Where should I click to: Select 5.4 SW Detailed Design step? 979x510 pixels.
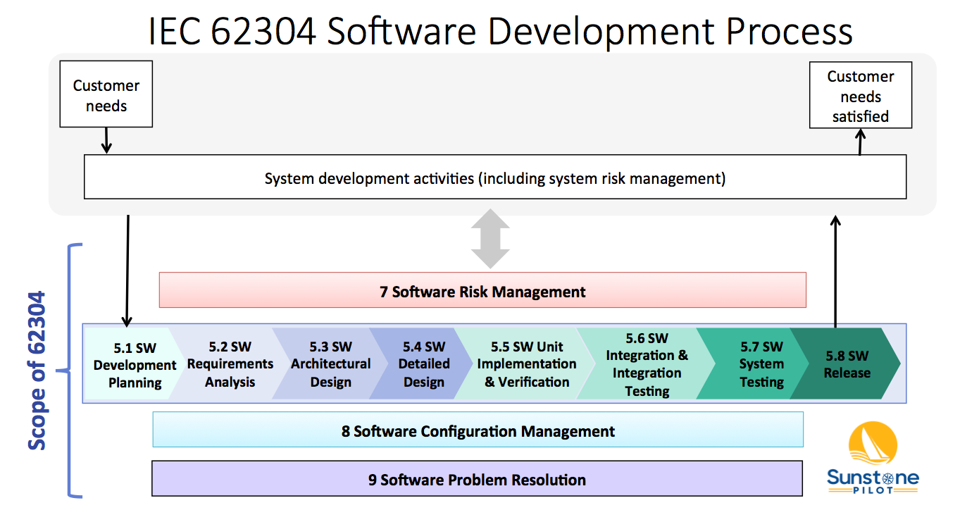pyautogui.click(x=424, y=364)
